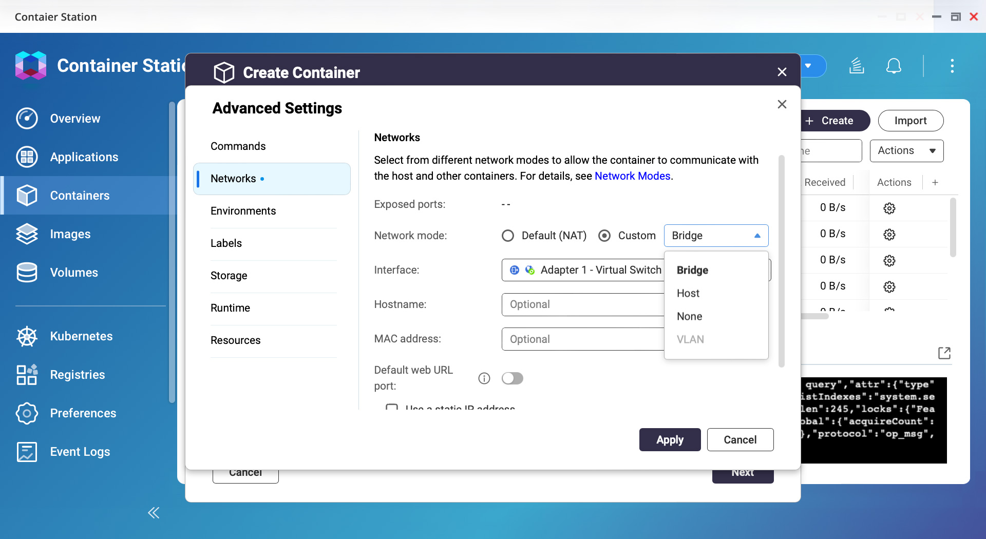Open the external link icon above logs

[x=944, y=353]
